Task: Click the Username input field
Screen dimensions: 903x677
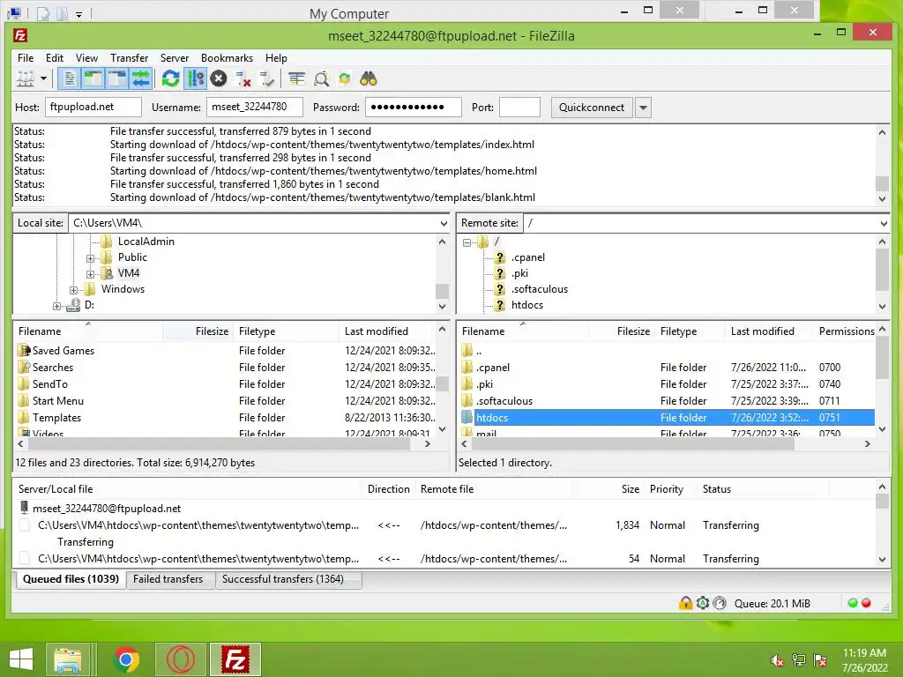Action: (255, 107)
